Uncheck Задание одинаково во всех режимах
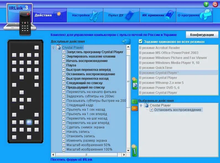 click(140, 42)
